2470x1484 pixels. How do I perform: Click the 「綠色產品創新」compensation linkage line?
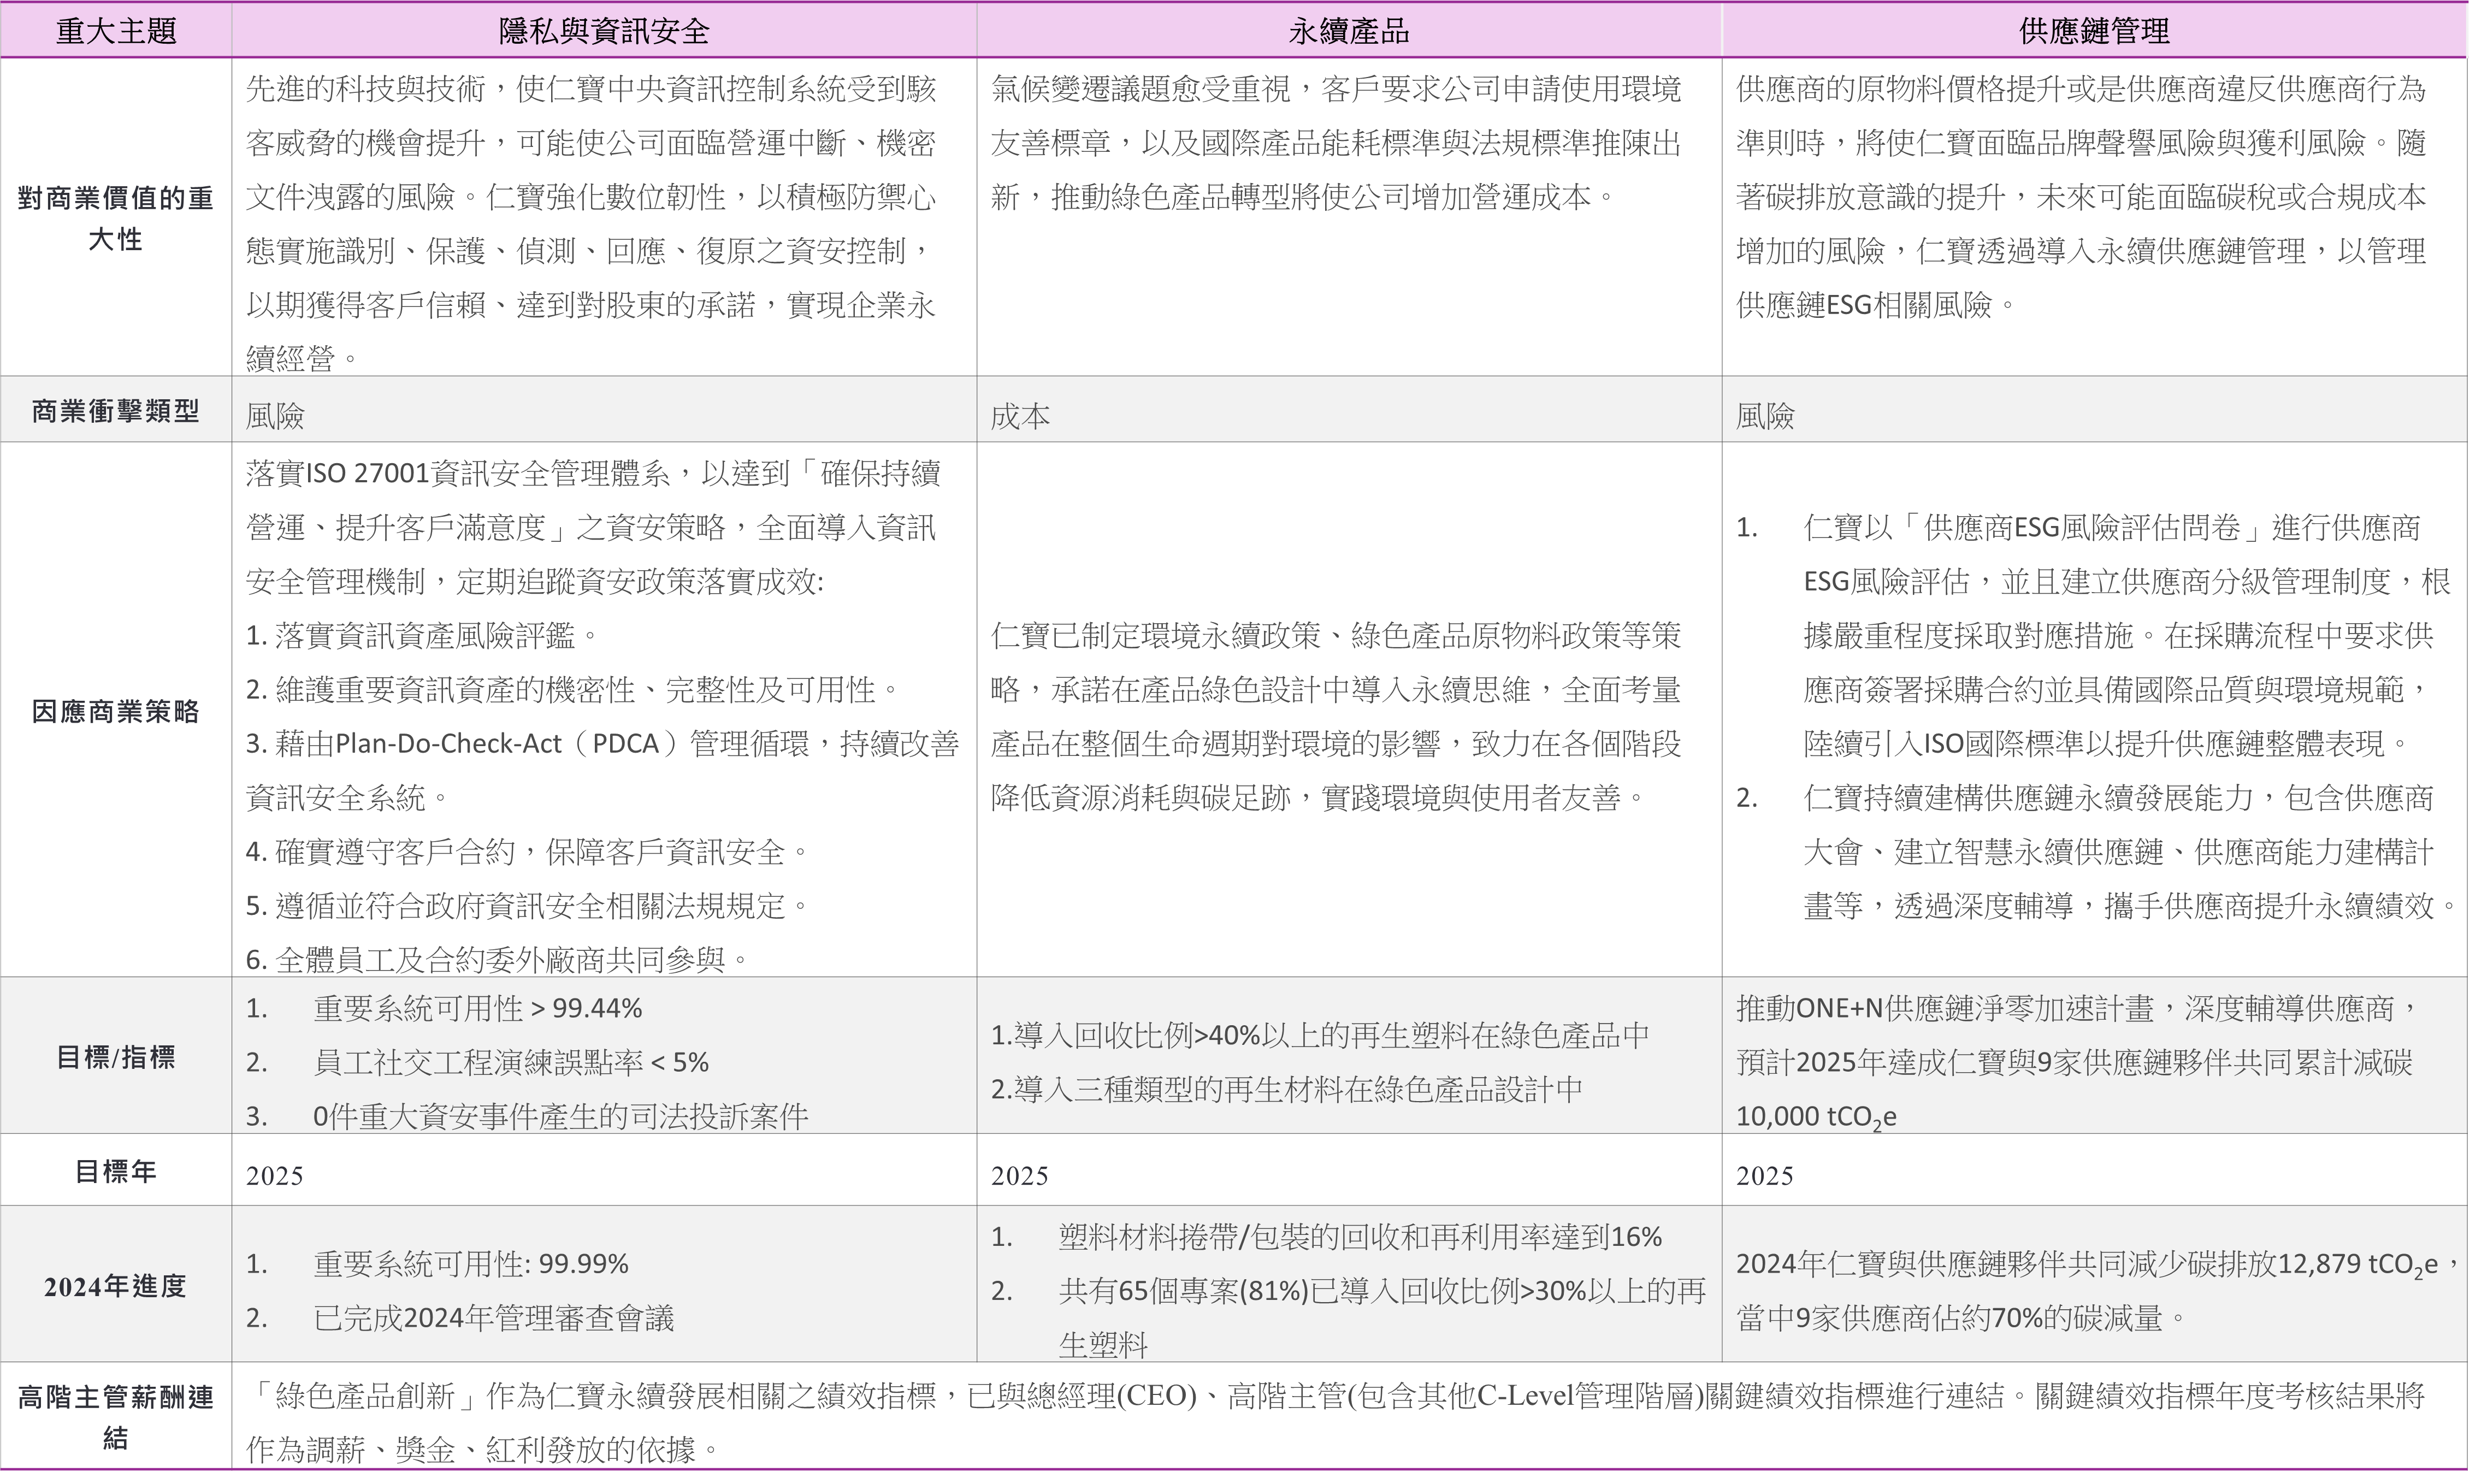pos(1335,1396)
